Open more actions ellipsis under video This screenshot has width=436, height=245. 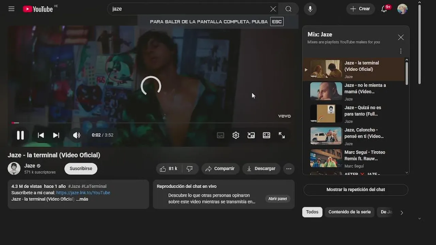pyautogui.click(x=289, y=168)
